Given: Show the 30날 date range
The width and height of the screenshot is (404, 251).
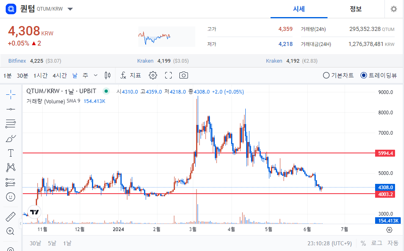Looking at the screenshot, I should point(35,243).
